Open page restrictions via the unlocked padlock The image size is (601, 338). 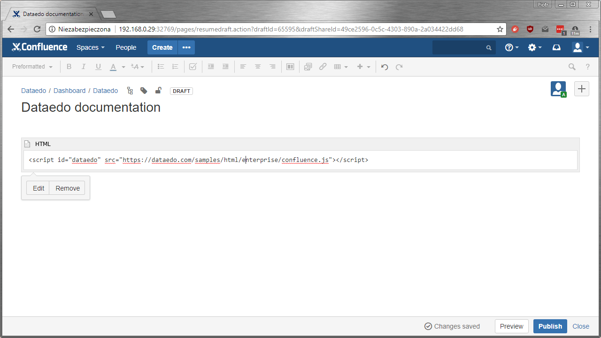158,90
